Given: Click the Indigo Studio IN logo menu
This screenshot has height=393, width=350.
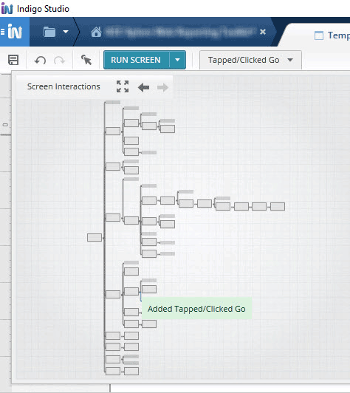Looking at the screenshot, I should (x=15, y=32).
